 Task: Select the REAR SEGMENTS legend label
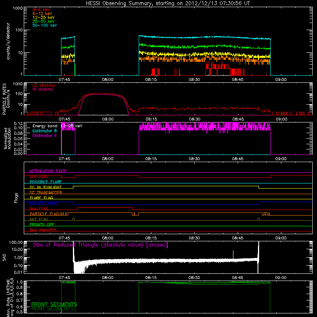(52, 309)
